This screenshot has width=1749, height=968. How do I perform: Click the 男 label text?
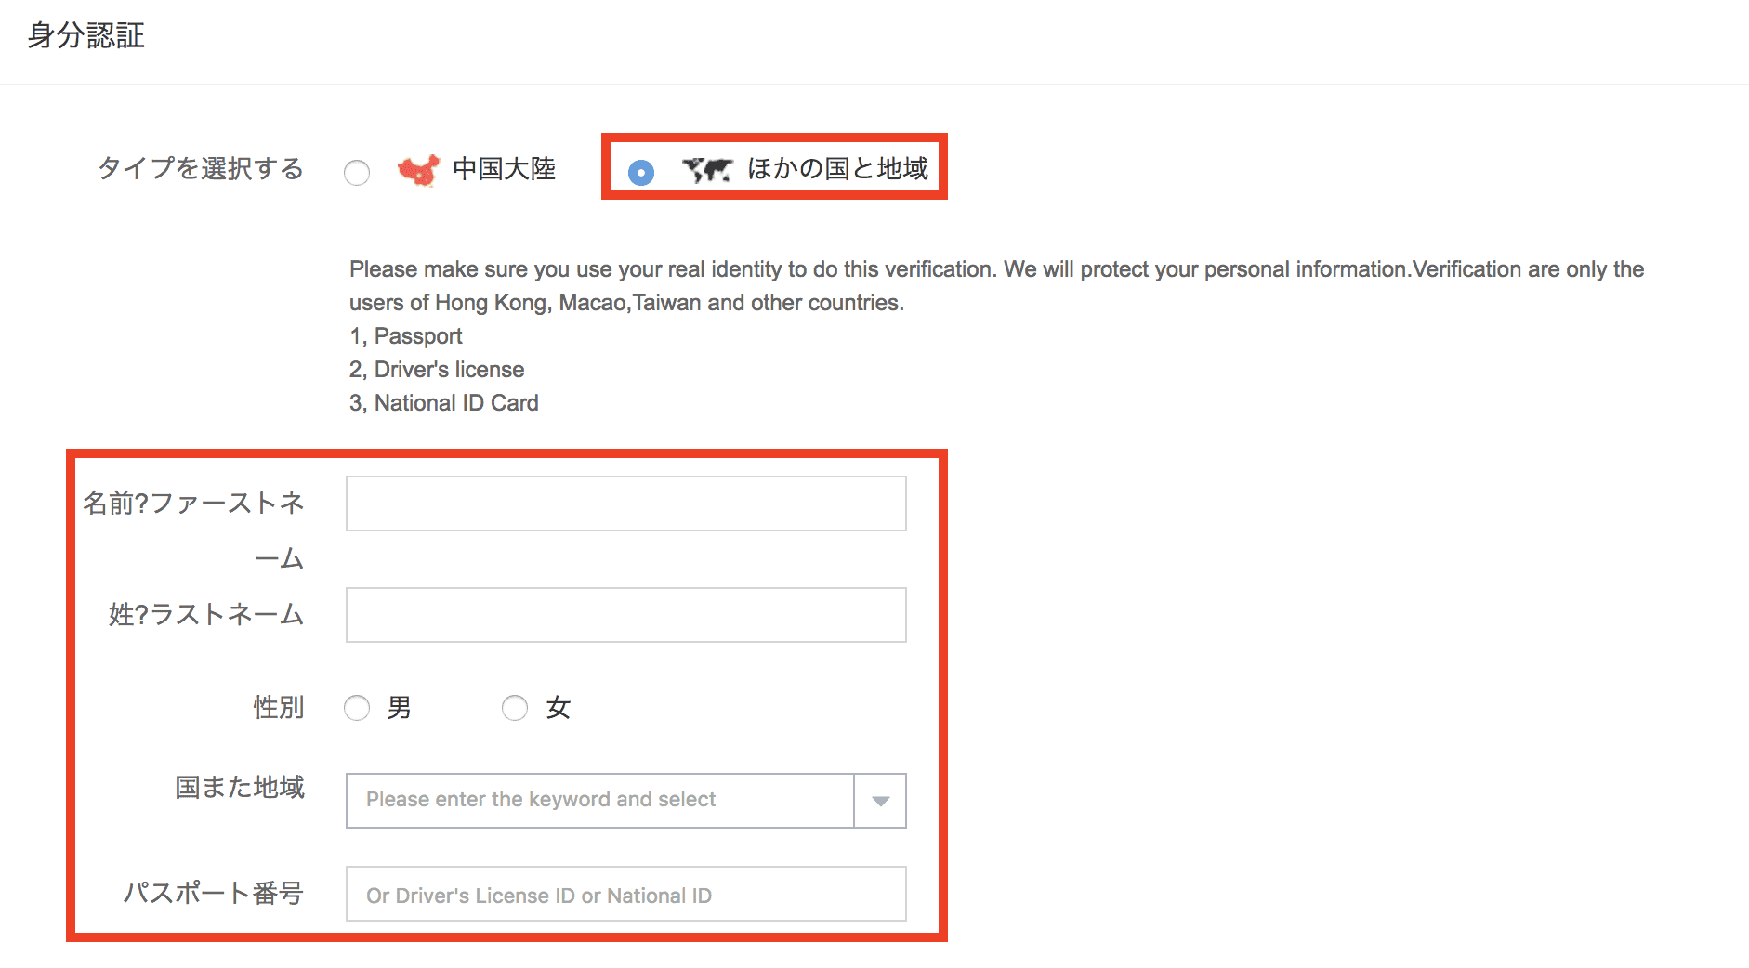(x=400, y=708)
